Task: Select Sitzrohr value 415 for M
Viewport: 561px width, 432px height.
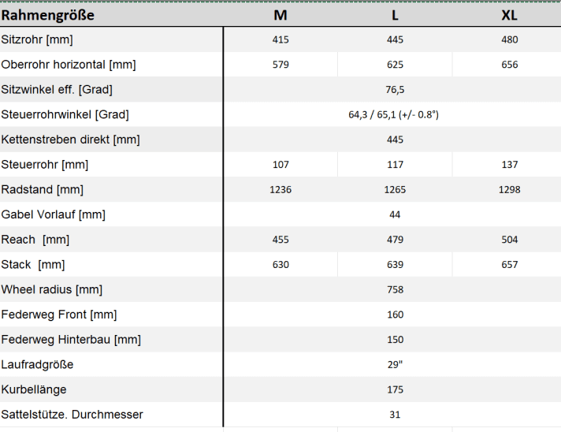Action: (x=280, y=39)
